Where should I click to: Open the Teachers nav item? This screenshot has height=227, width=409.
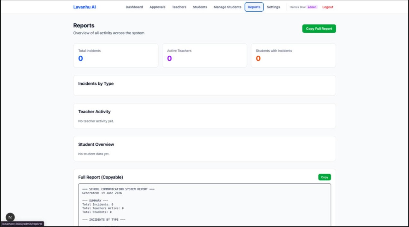[x=179, y=7]
